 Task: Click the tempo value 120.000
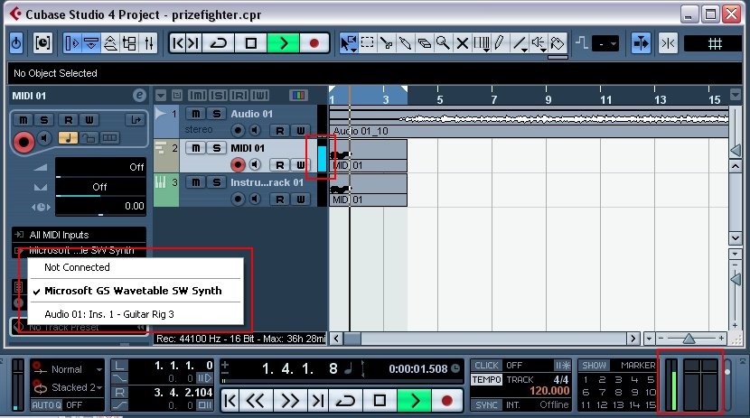pyautogui.click(x=549, y=391)
